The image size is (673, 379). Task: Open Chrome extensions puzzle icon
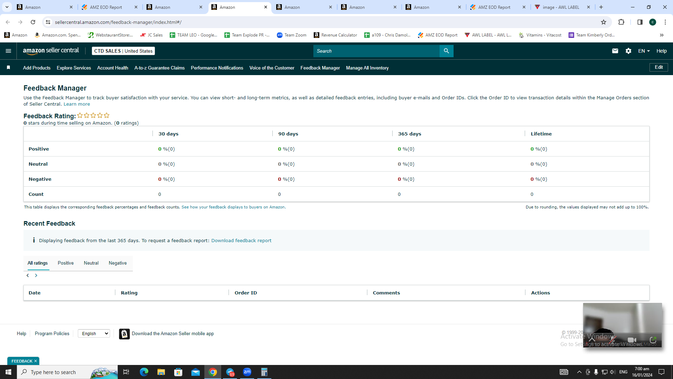[x=621, y=22]
